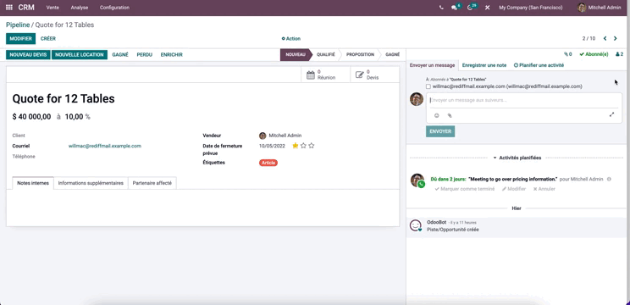Switch to Informations supplémentaires tab

(91, 183)
